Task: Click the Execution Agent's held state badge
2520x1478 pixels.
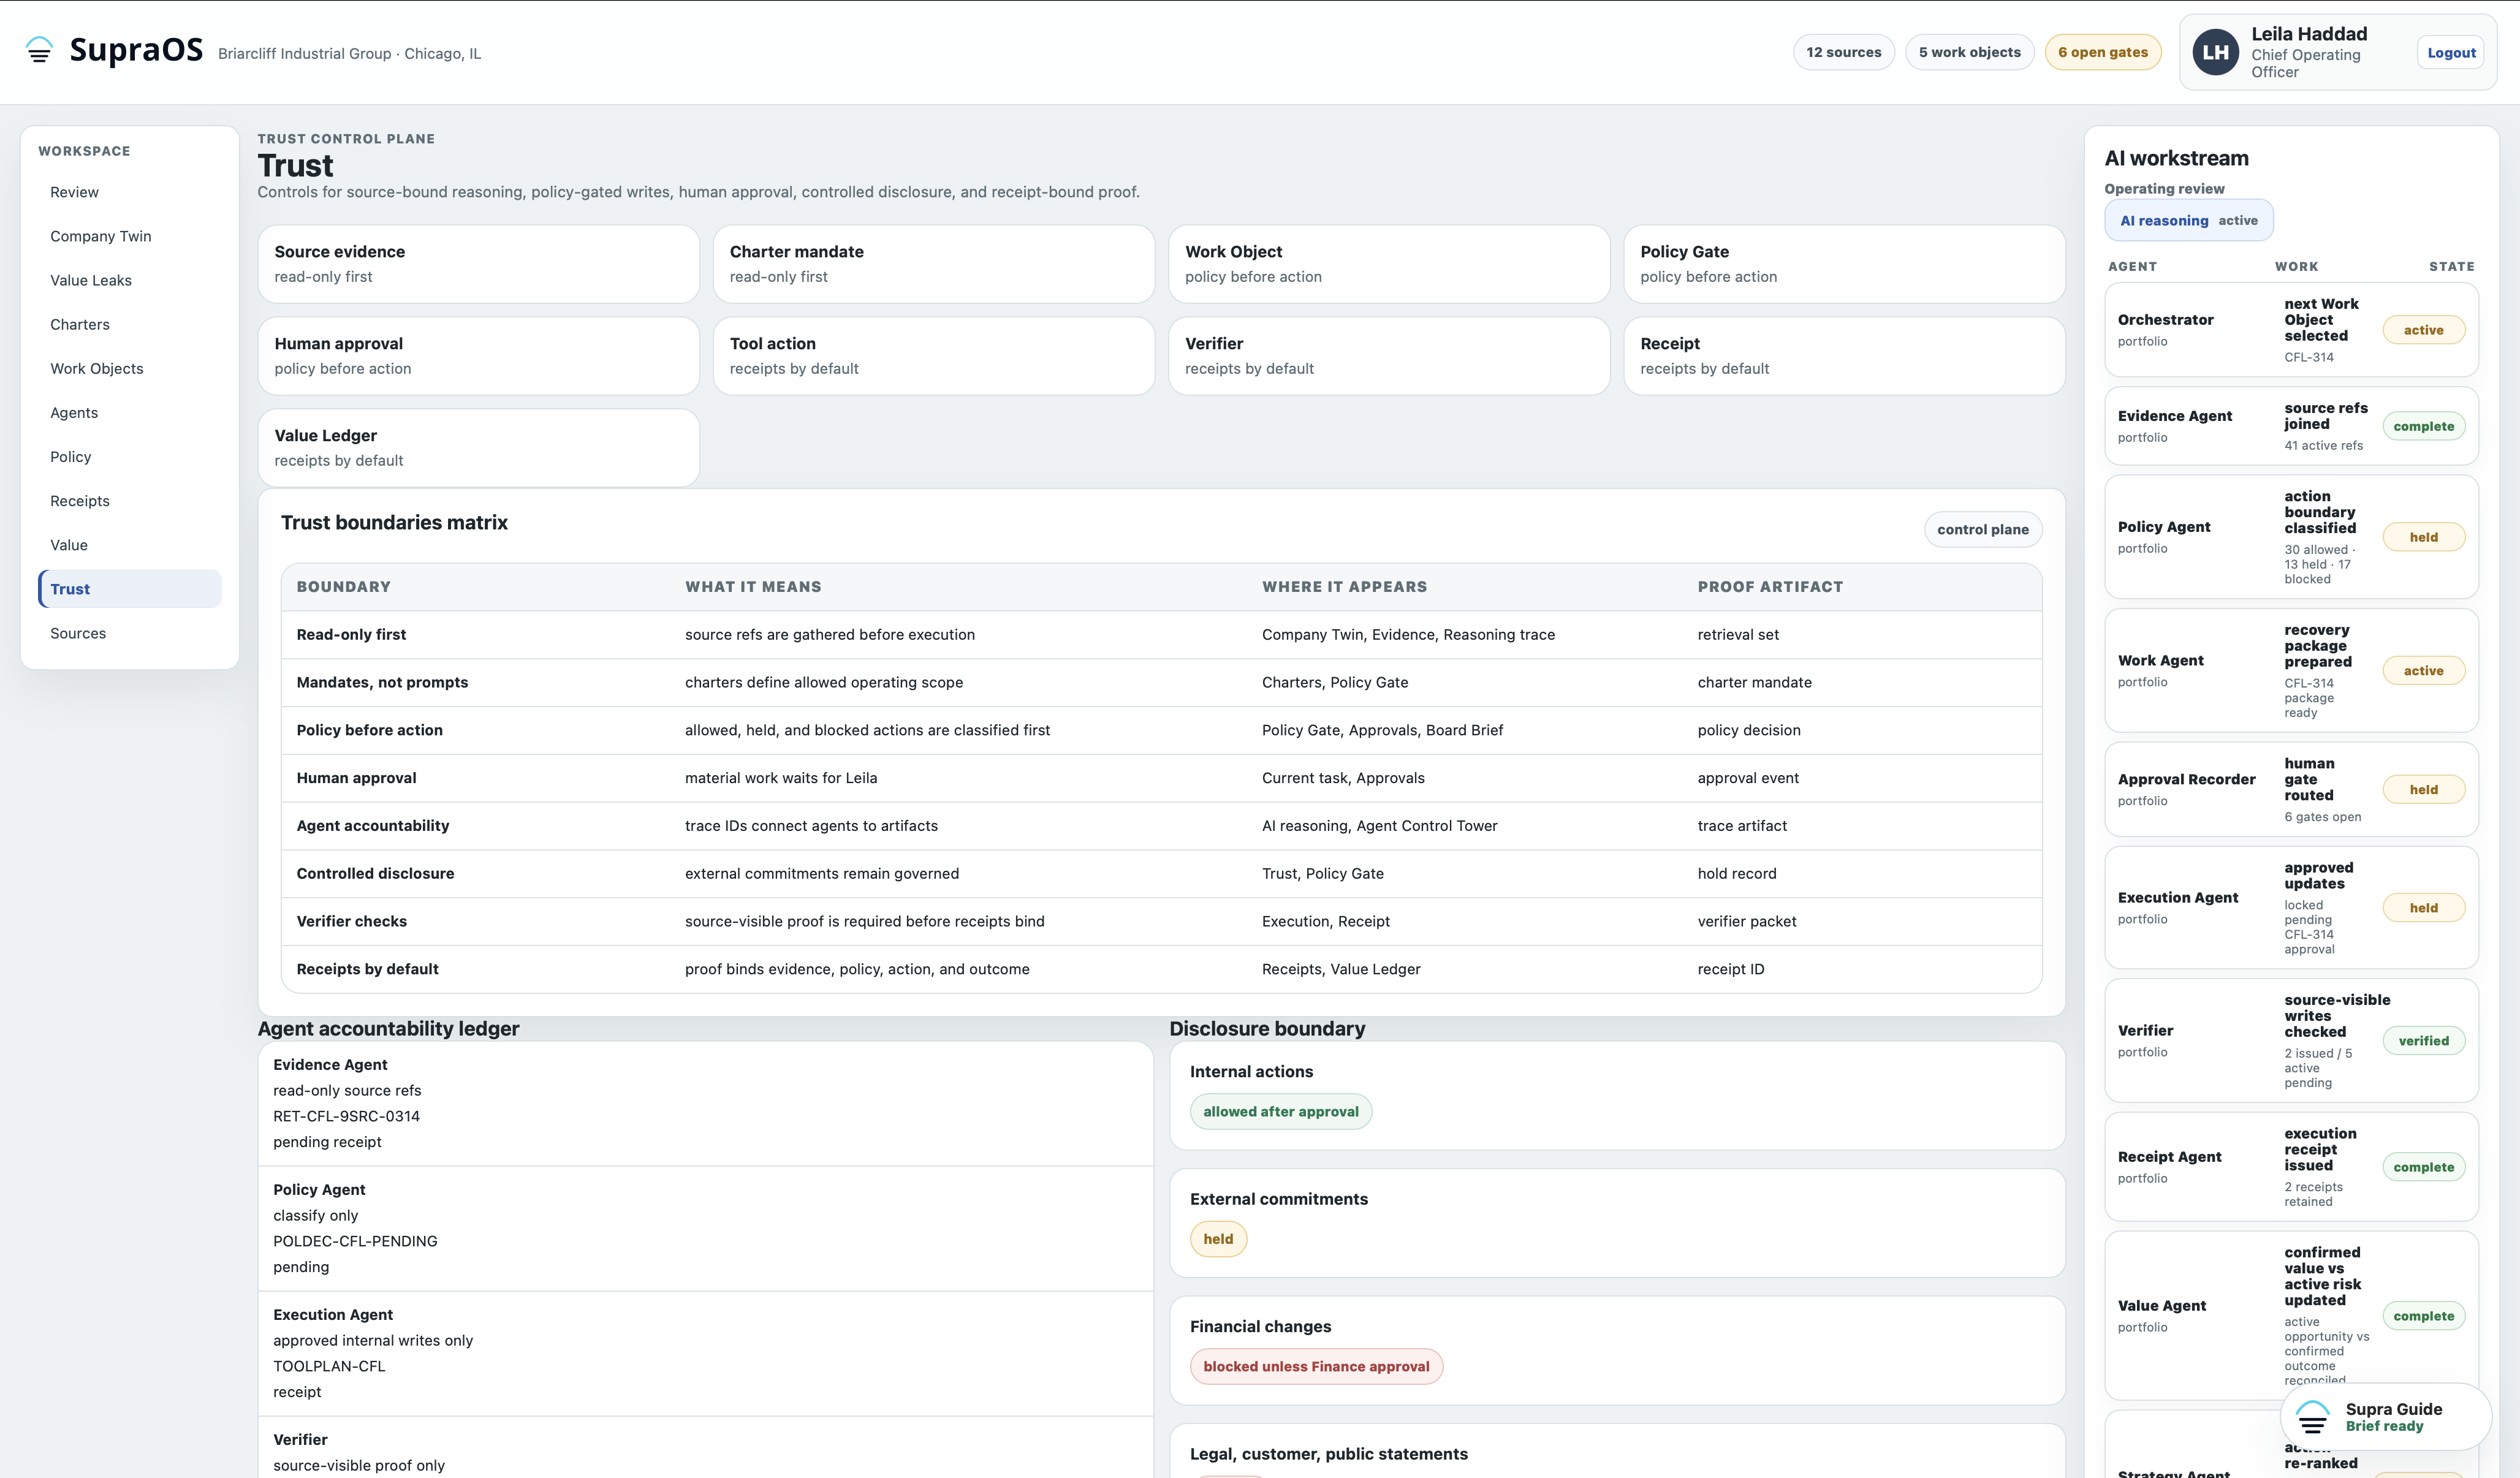Action: (x=2423, y=908)
